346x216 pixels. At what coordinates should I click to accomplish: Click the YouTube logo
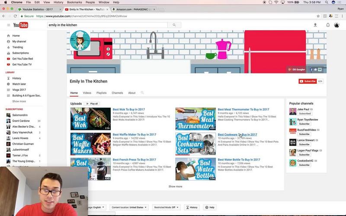click(x=20, y=25)
